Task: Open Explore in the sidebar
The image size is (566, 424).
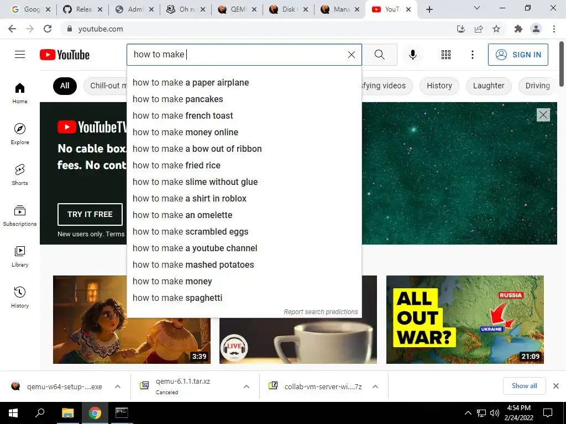Action: [x=20, y=134]
